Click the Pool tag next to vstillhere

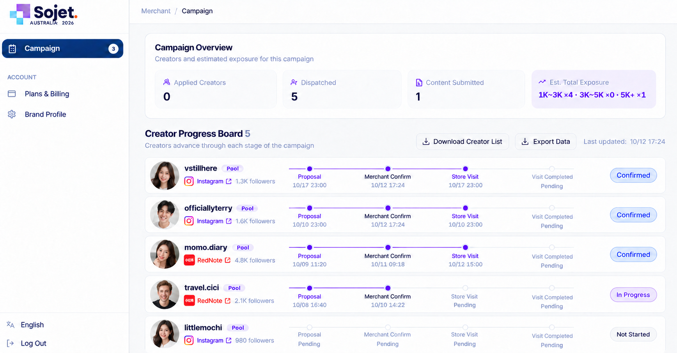point(232,168)
